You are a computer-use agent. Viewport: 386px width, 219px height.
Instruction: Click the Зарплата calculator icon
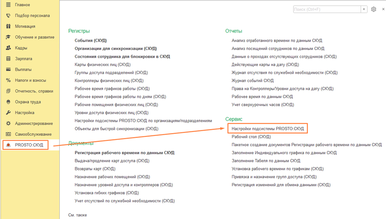coord(8,59)
